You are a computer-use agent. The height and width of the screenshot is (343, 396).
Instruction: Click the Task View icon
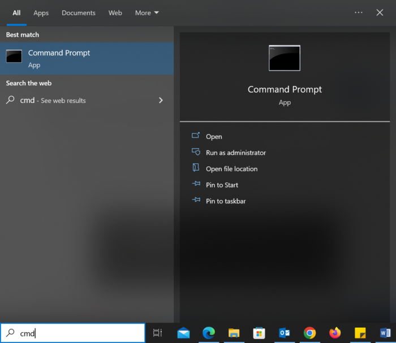pos(158,333)
